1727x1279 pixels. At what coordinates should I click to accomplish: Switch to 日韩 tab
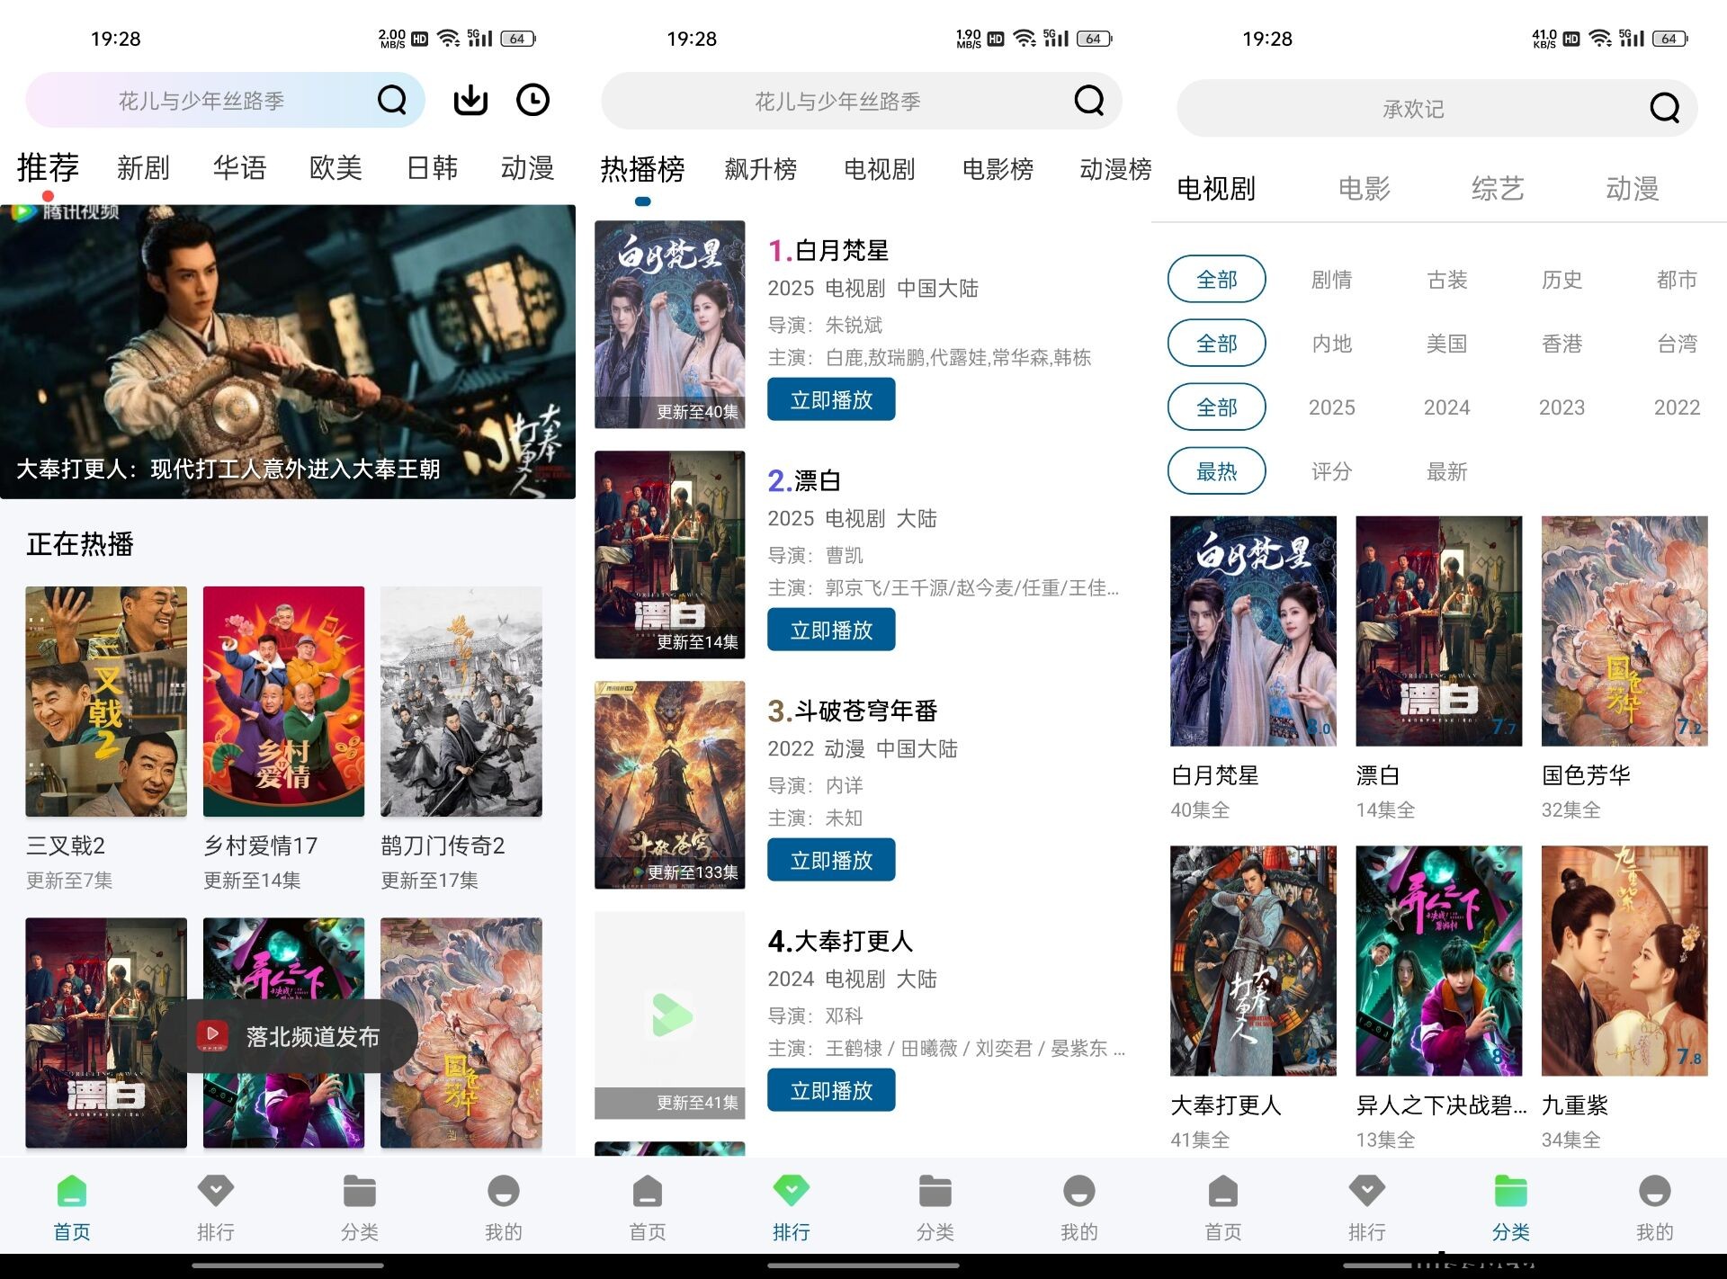(432, 168)
